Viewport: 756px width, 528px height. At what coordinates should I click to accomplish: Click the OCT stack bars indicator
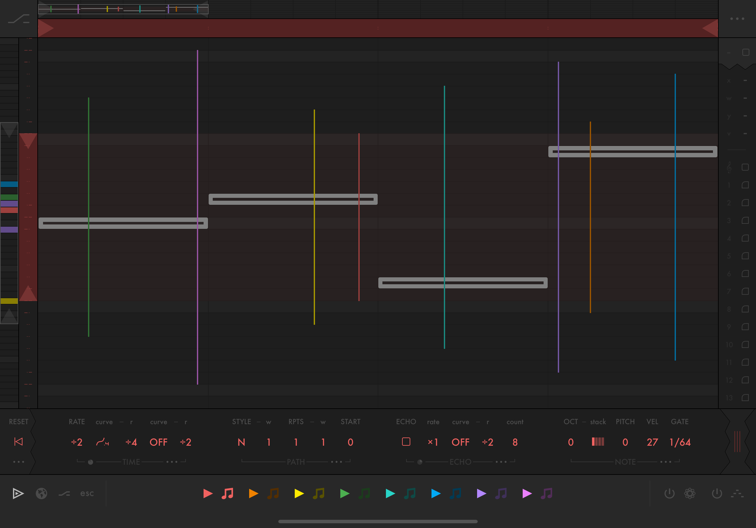click(x=598, y=442)
